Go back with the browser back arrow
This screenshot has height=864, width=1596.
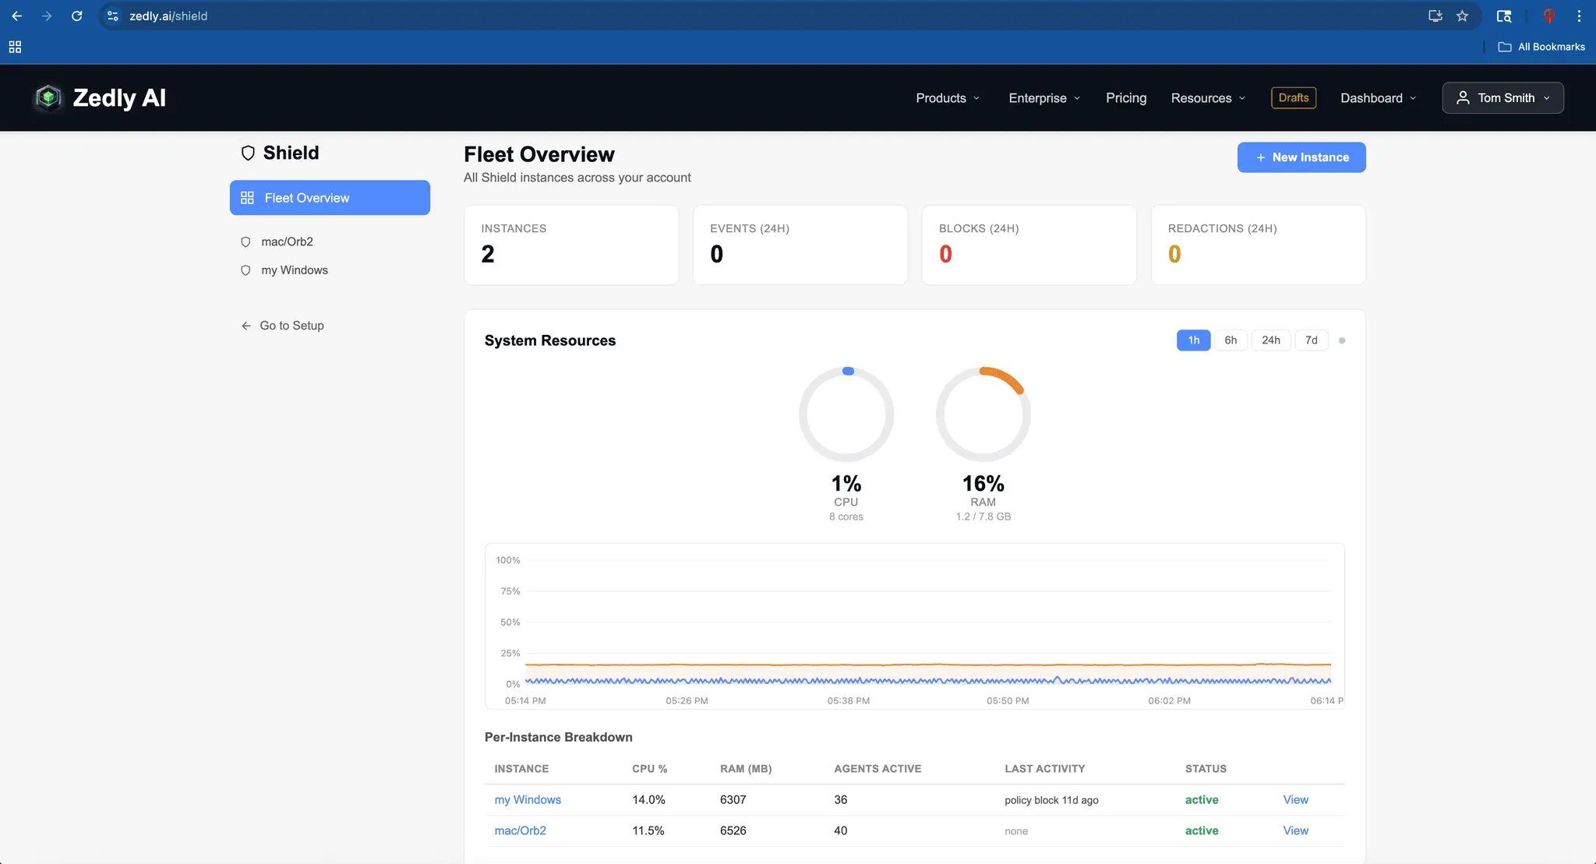pos(17,16)
